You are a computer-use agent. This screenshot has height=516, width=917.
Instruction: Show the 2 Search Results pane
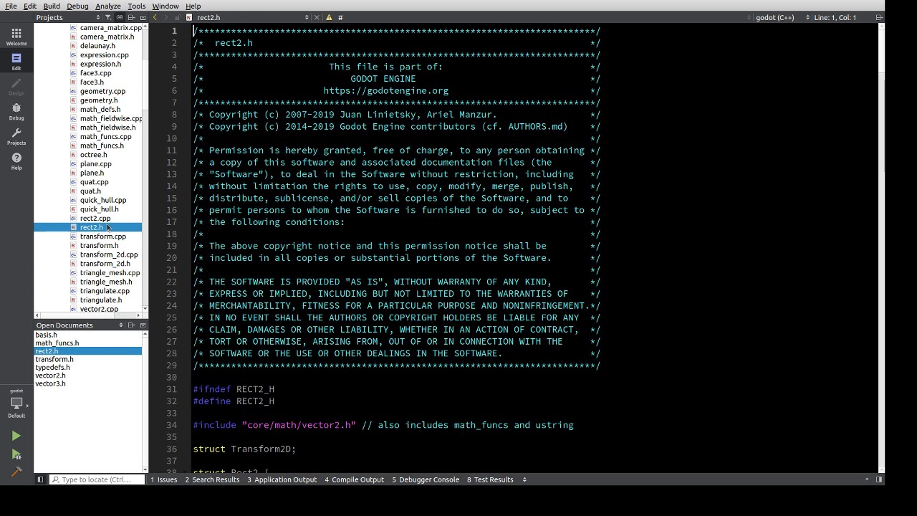click(x=212, y=479)
